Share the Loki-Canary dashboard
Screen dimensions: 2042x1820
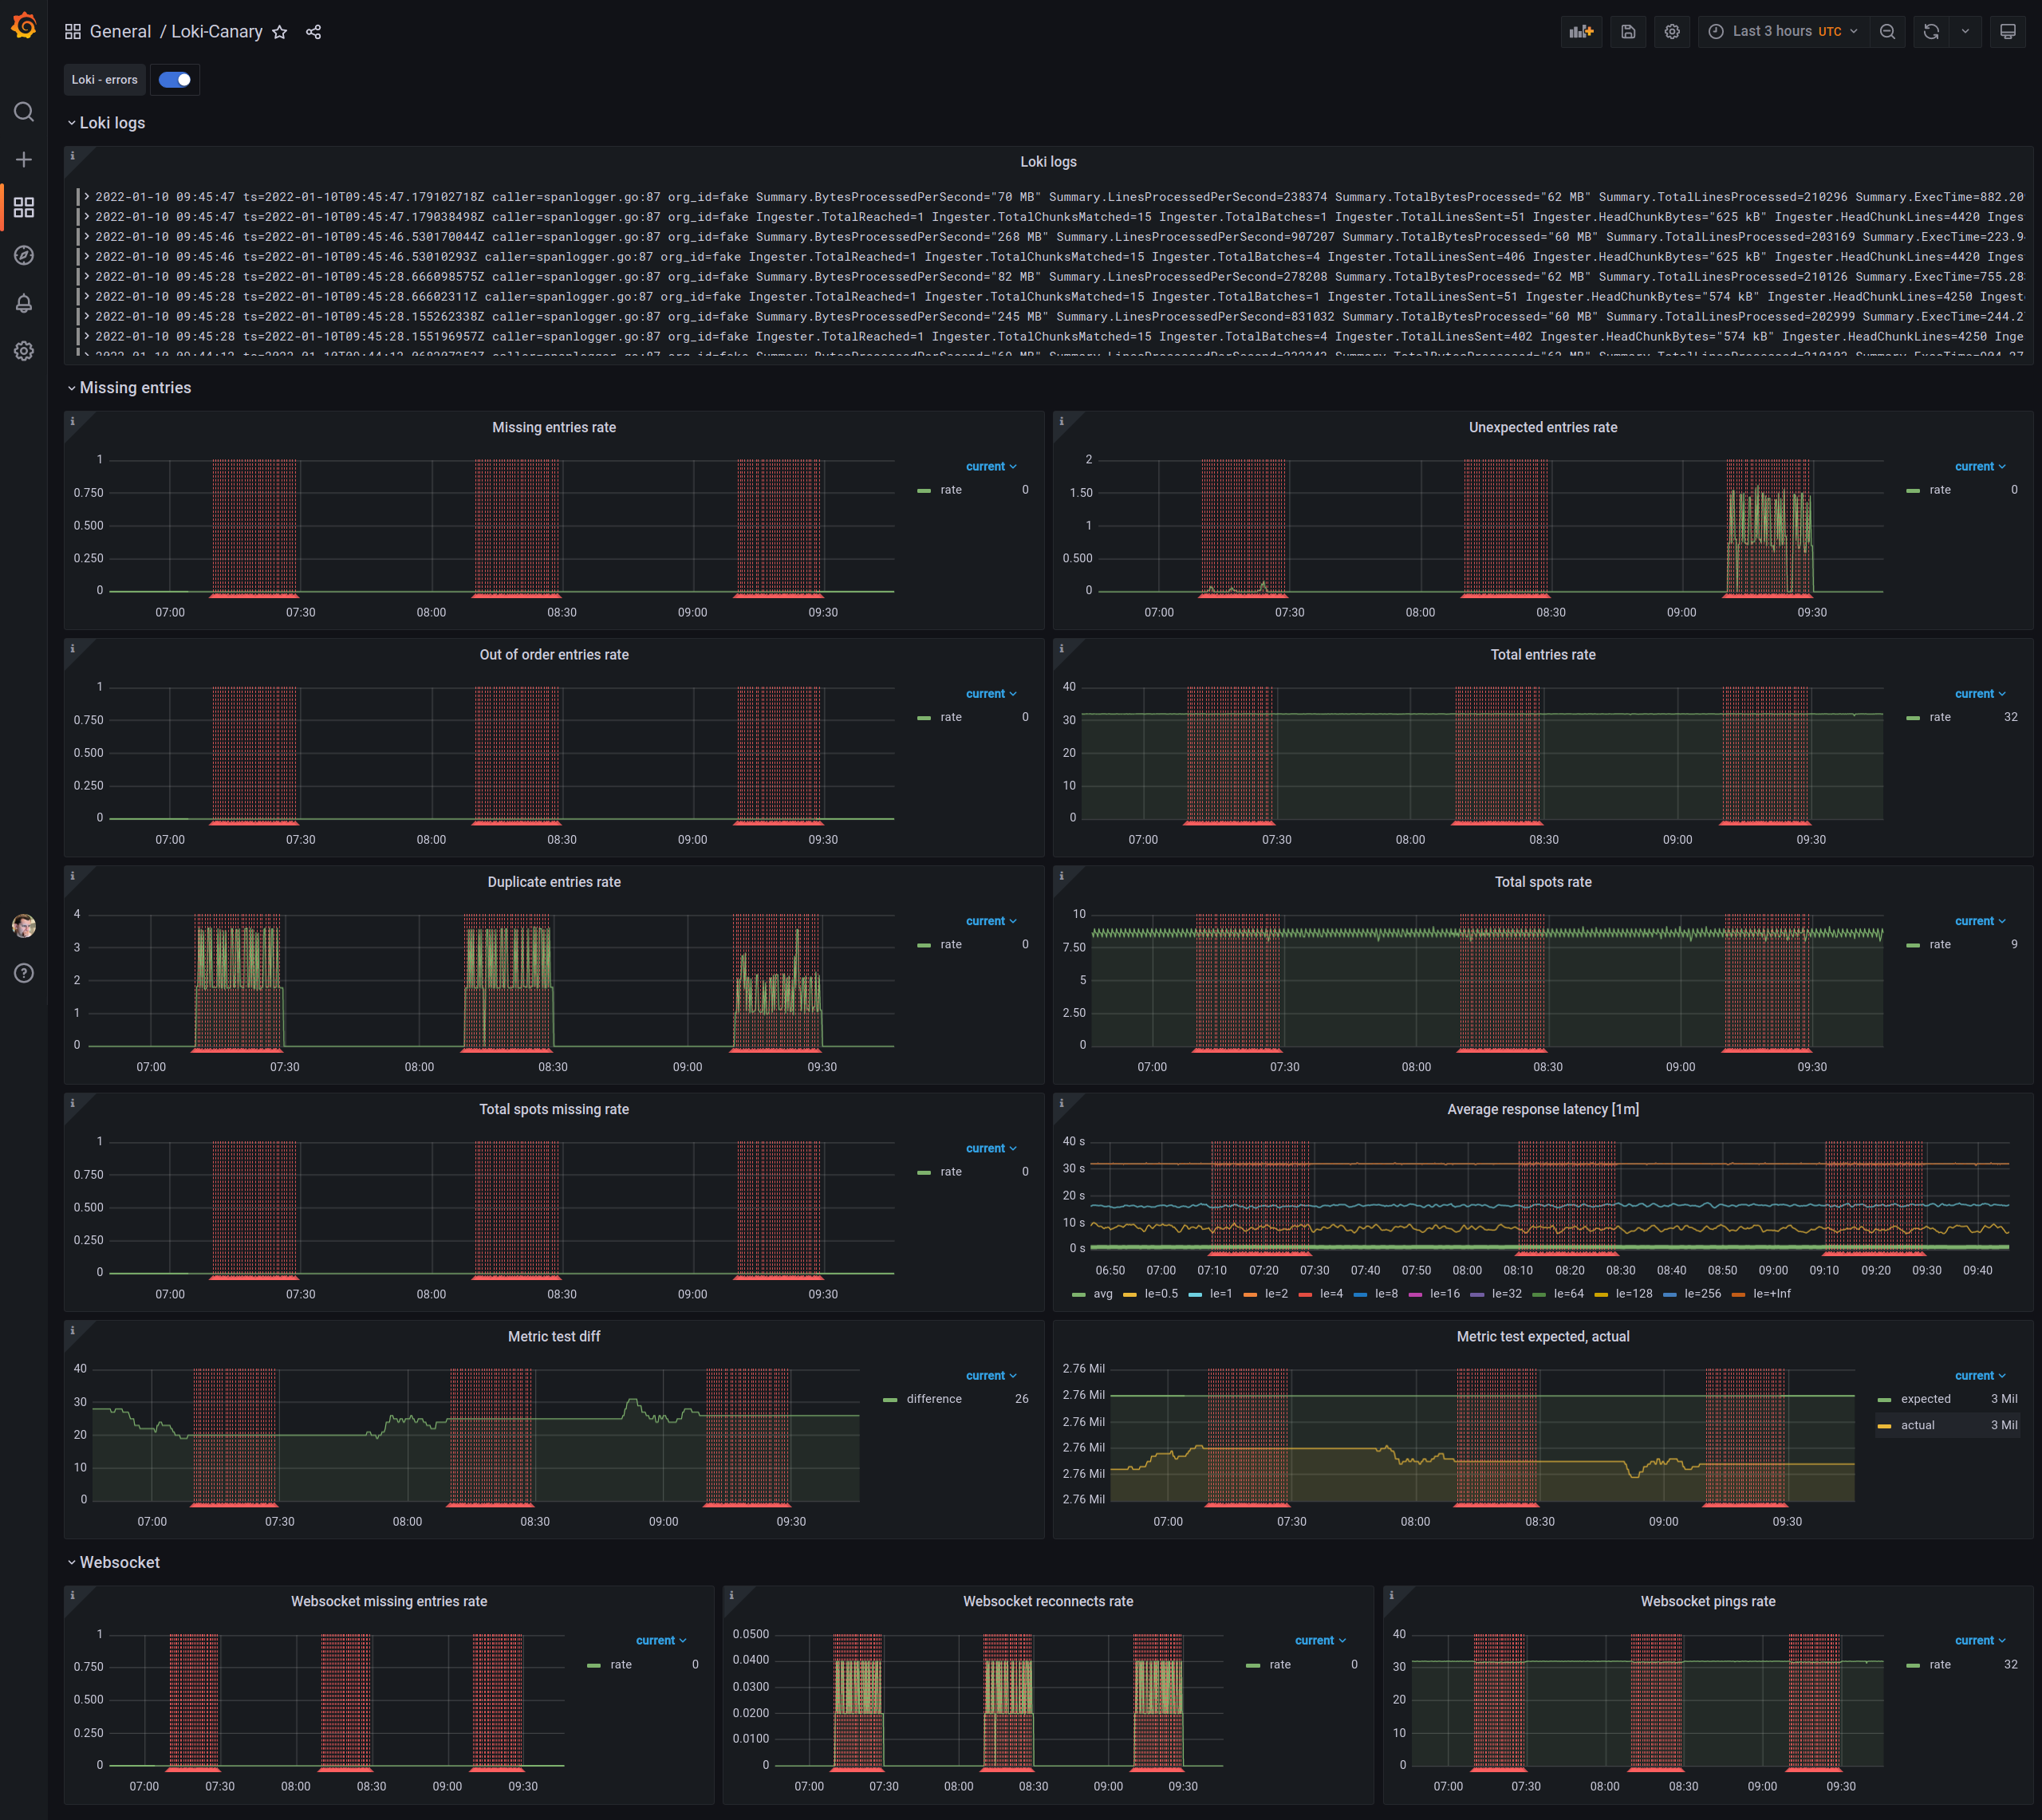313,32
